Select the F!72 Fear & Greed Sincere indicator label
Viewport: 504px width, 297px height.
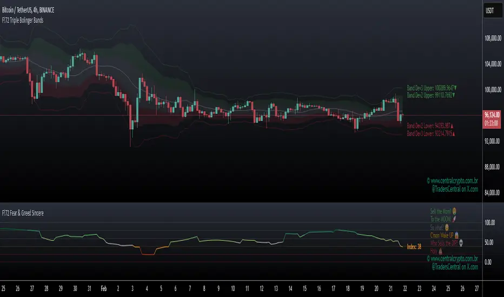point(23,213)
